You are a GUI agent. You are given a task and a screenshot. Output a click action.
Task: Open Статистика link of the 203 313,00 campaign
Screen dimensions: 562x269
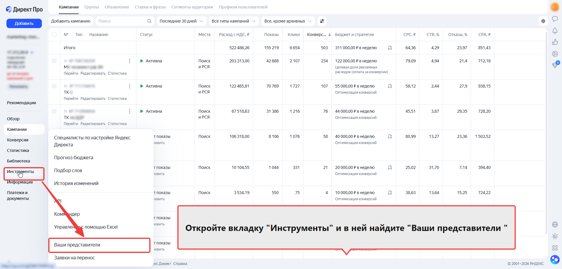click(117, 73)
